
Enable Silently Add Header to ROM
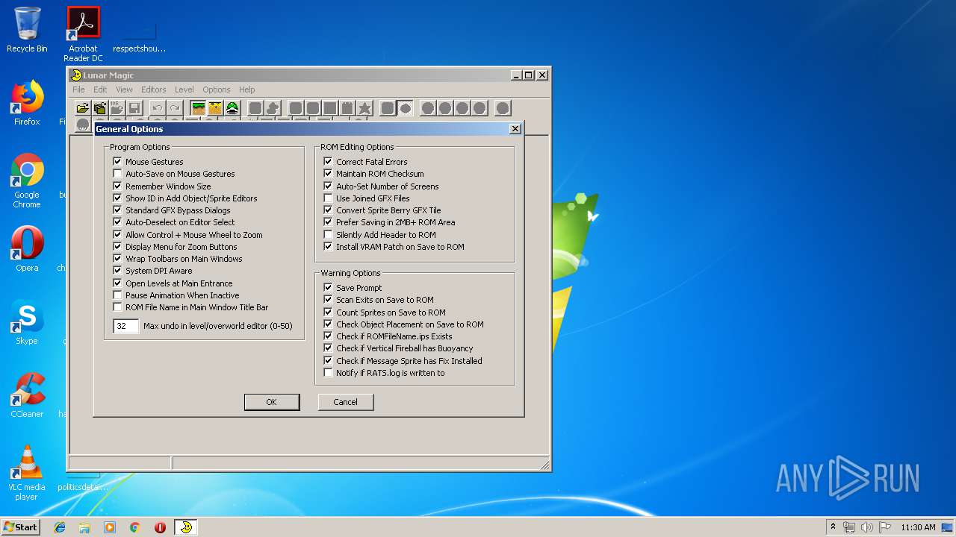pos(328,235)
